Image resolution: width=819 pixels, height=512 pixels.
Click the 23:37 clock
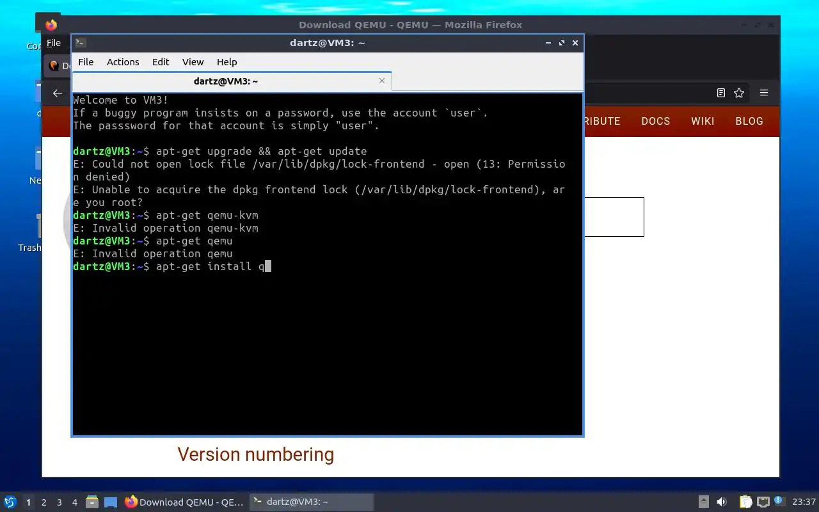(804, 502)
